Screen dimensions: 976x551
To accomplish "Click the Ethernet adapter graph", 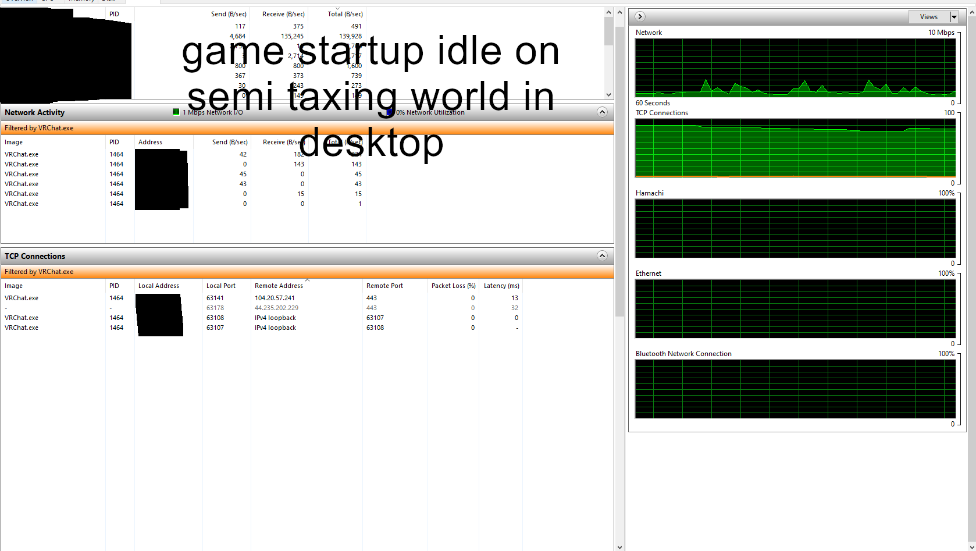I will tap(795, 308).
